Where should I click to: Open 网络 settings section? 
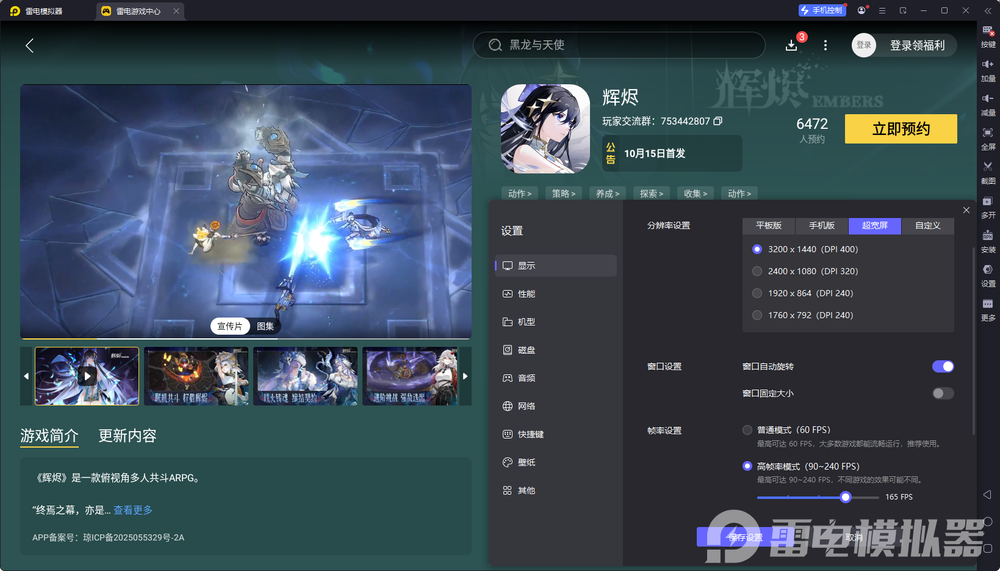[x=556, y=406]
